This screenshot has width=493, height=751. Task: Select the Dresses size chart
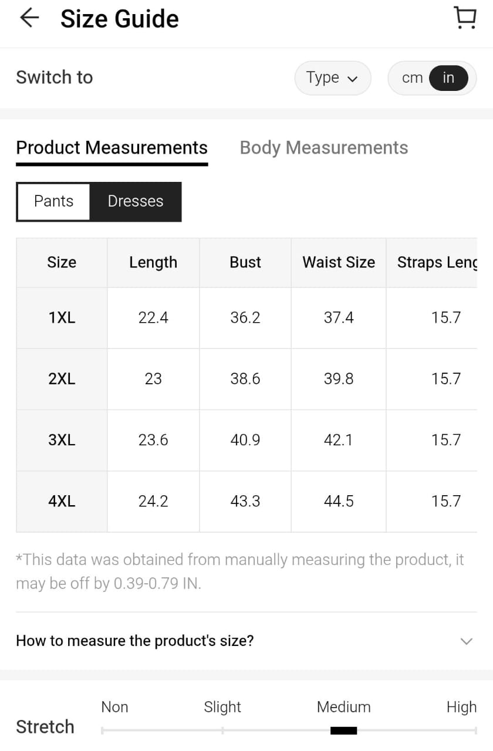pos(136,201)
